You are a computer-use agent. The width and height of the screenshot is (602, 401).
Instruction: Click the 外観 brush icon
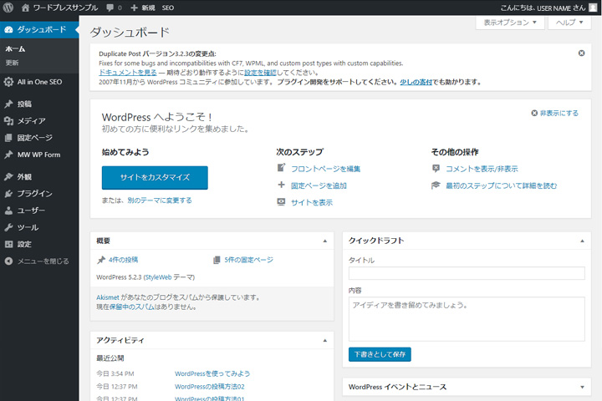pyautogui.click(x=8, y=176)
